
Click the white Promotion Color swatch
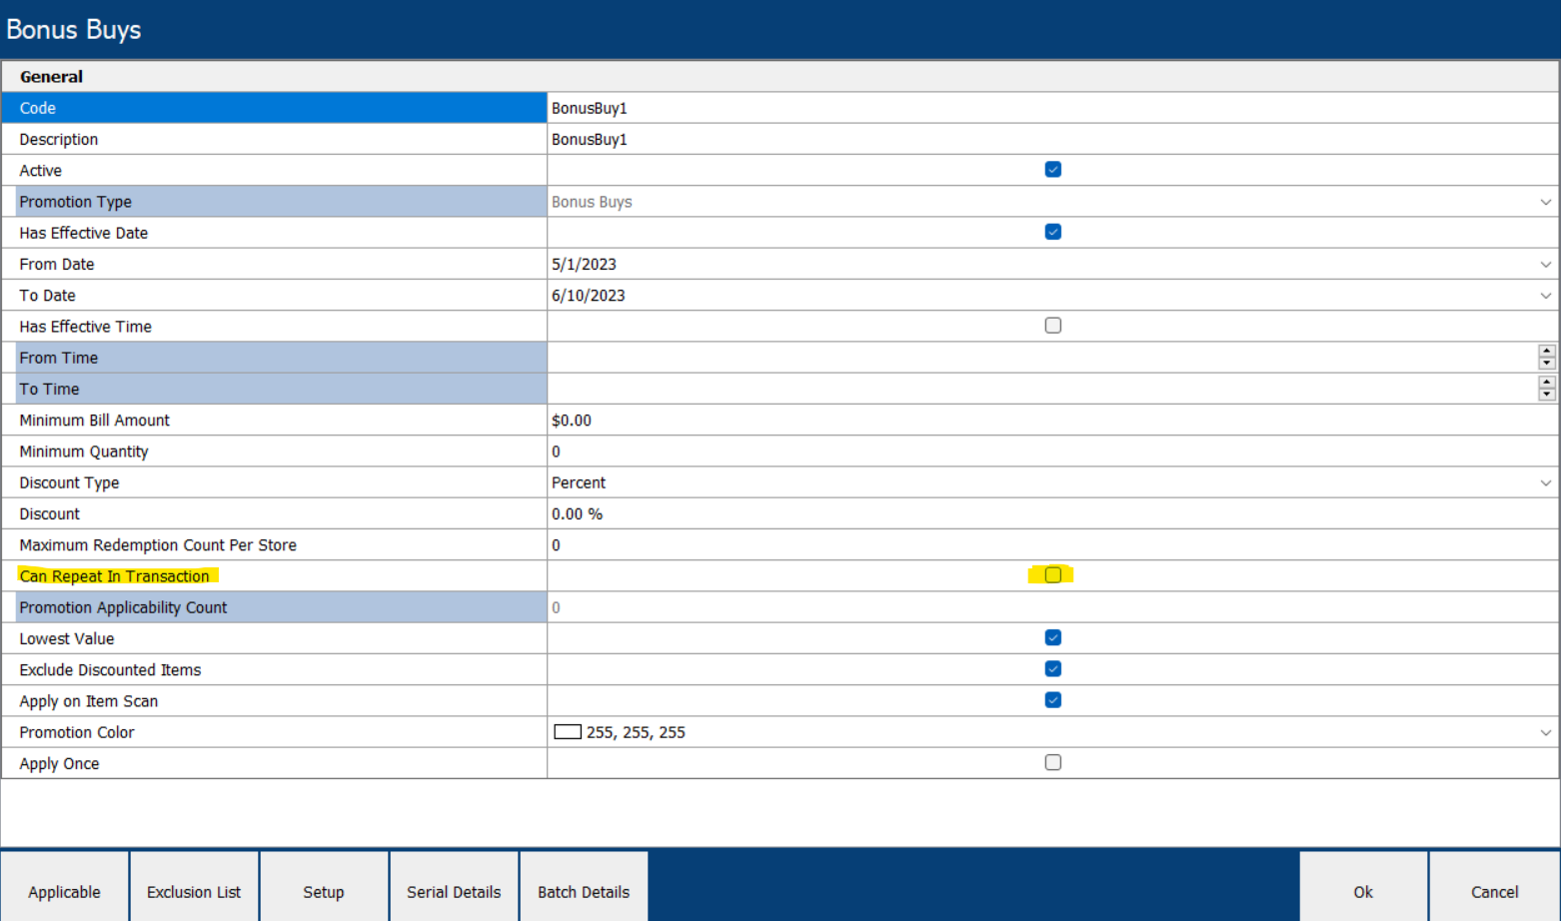coord(568,732)
